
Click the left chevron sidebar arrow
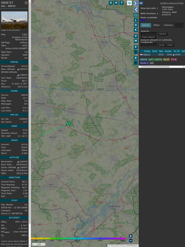point(136,9)
